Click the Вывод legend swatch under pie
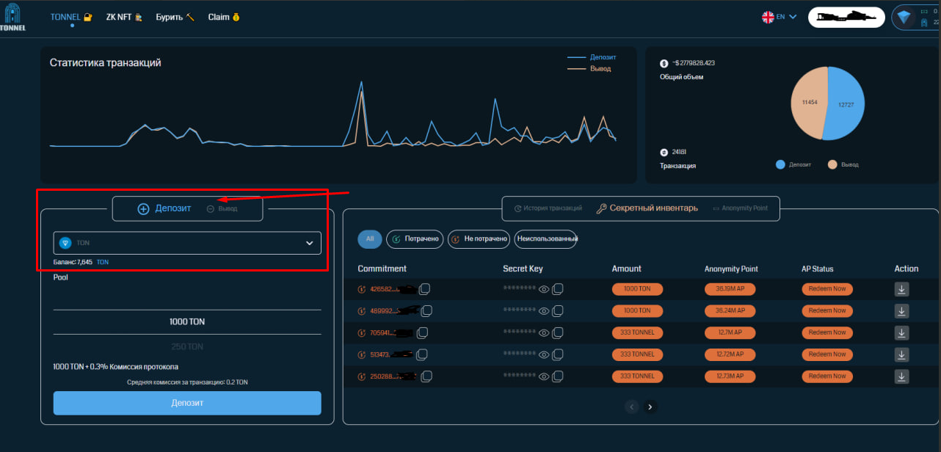Viewport: 941px width, 452px height. tap(832, 164)
